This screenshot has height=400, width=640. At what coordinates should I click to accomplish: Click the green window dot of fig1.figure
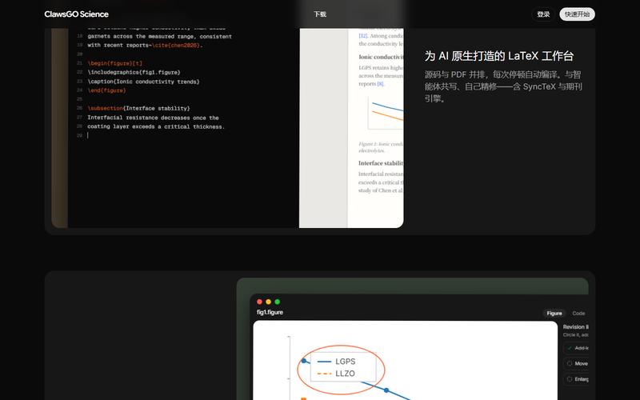(x=277, y=302)
